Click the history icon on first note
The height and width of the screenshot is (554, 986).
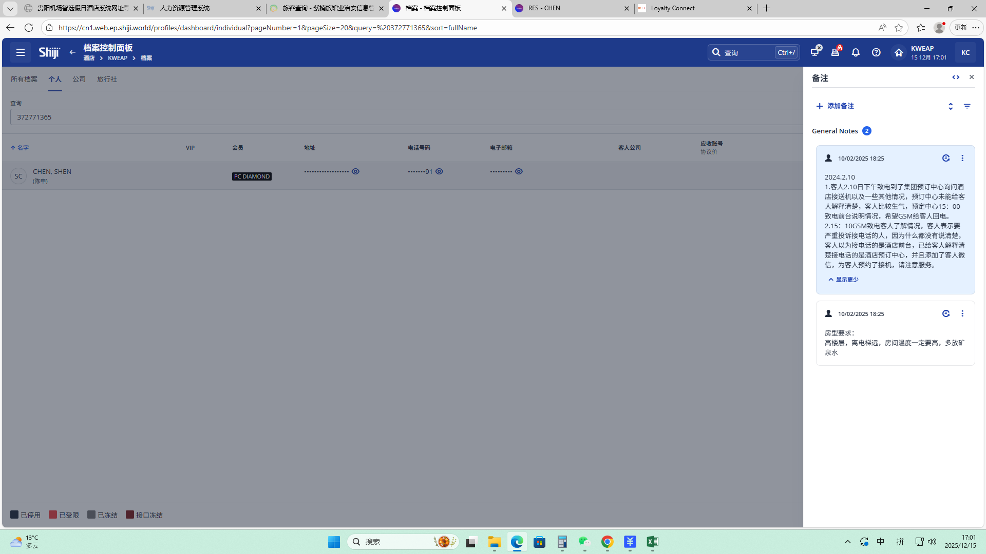[946, 158]
